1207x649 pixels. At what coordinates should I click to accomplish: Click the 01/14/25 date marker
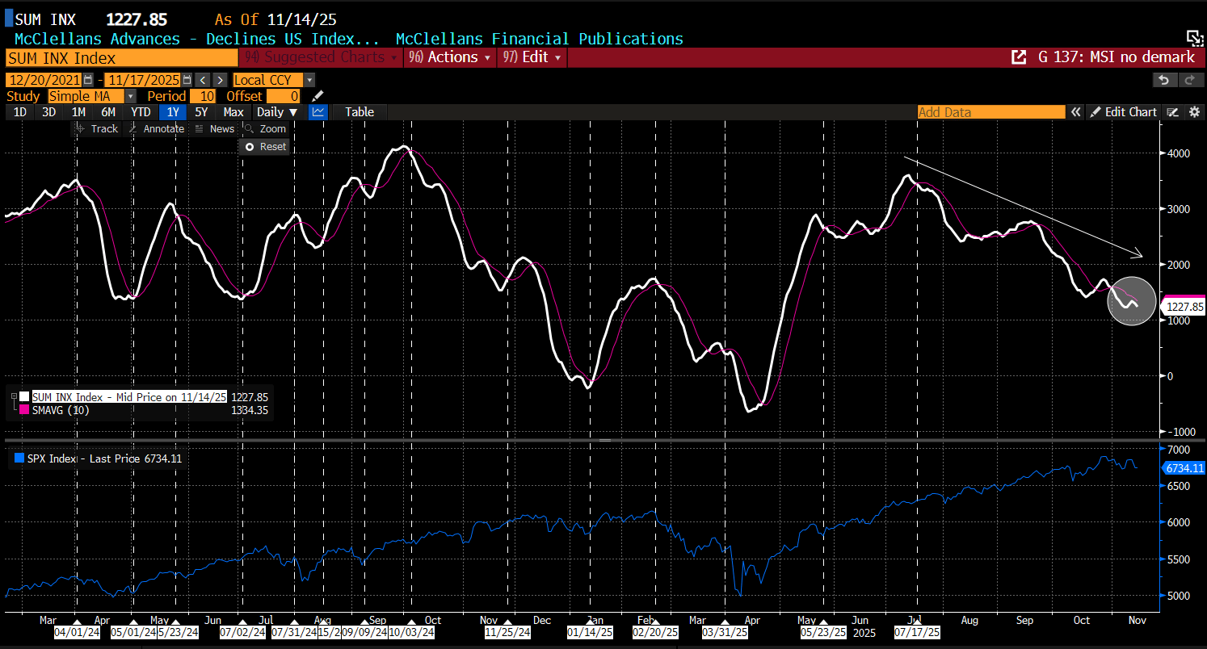coord(589,633)
